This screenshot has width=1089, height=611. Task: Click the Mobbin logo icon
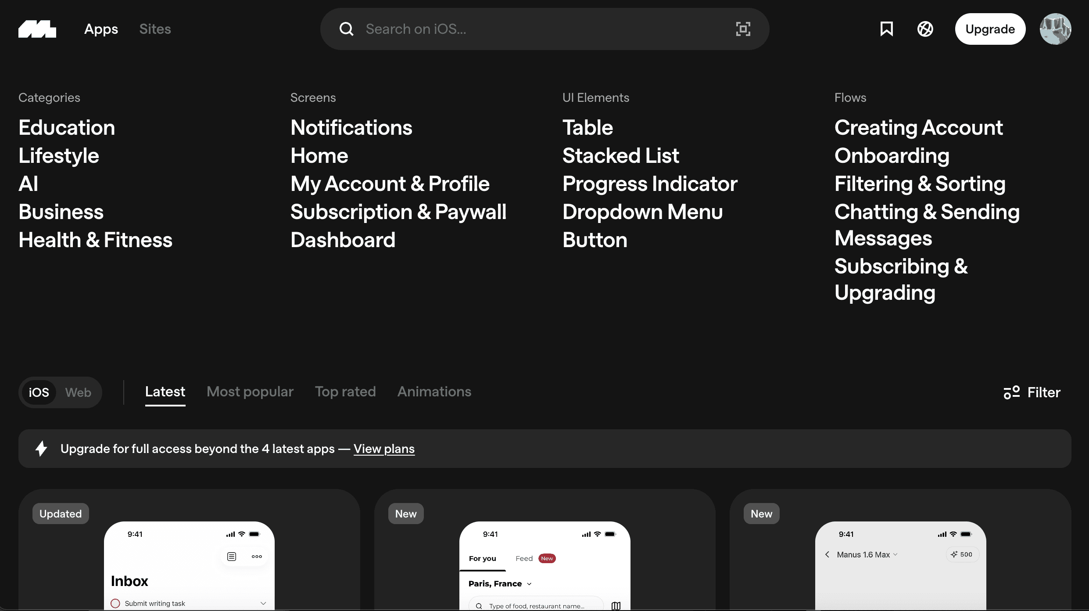pyautogui.click(x=37, y=29)
